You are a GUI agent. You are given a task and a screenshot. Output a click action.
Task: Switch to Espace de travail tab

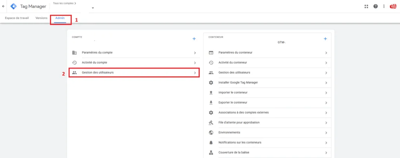pos(17,18)
